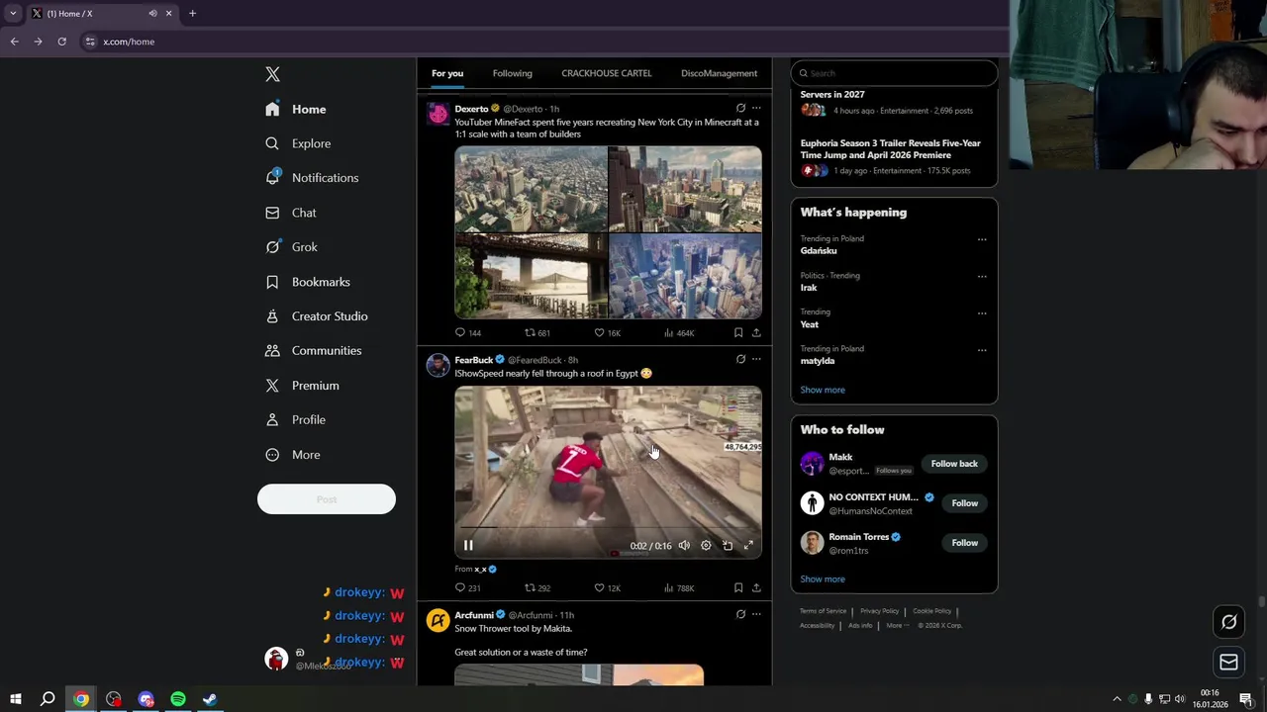Image resolution: width=1267 pixels, height=712 pixels.
Task: Bookmark the Dexerto Minecraft post
Action: [738, 333]
